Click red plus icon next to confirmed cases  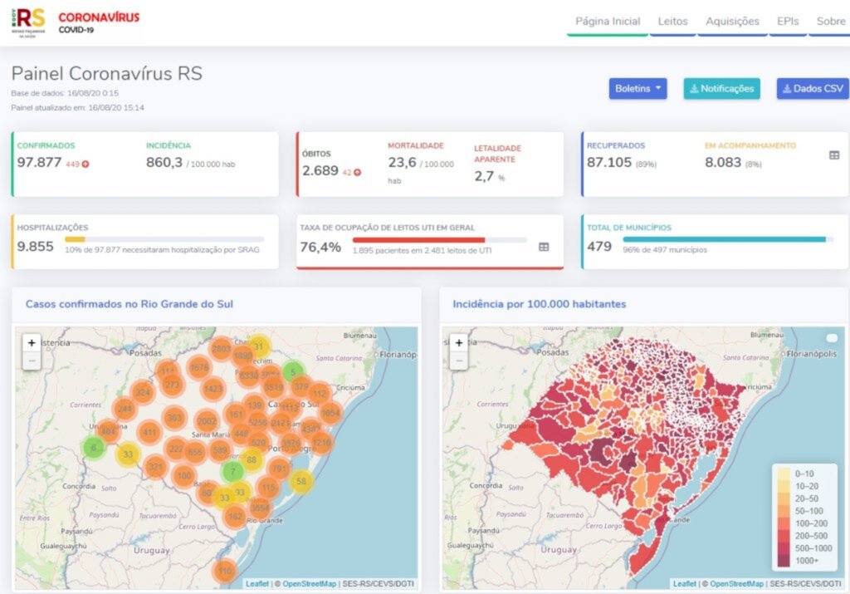coord(85,164)
